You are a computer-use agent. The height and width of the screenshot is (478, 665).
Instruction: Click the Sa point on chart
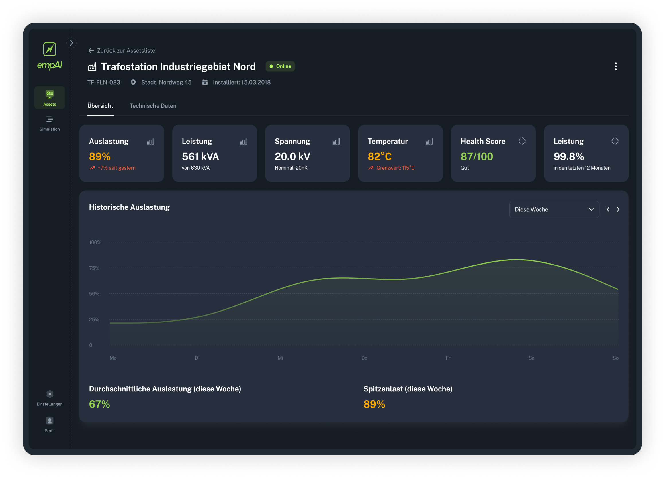click(x=531, y=260)
